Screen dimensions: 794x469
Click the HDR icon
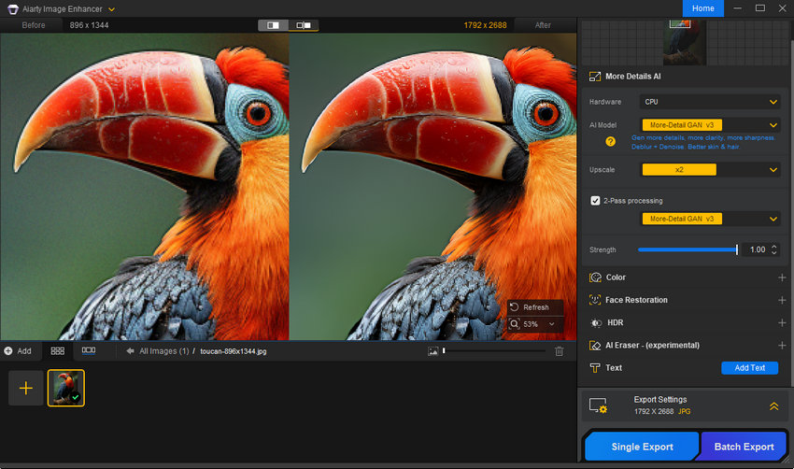pos(596,322)
